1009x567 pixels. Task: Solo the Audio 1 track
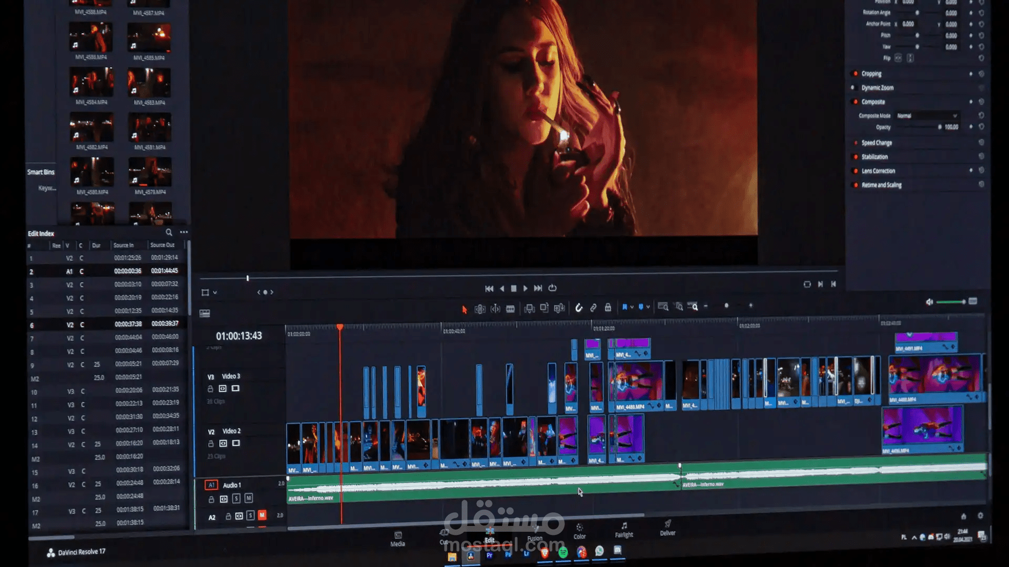pyautogui.click(x=236, y=499)
